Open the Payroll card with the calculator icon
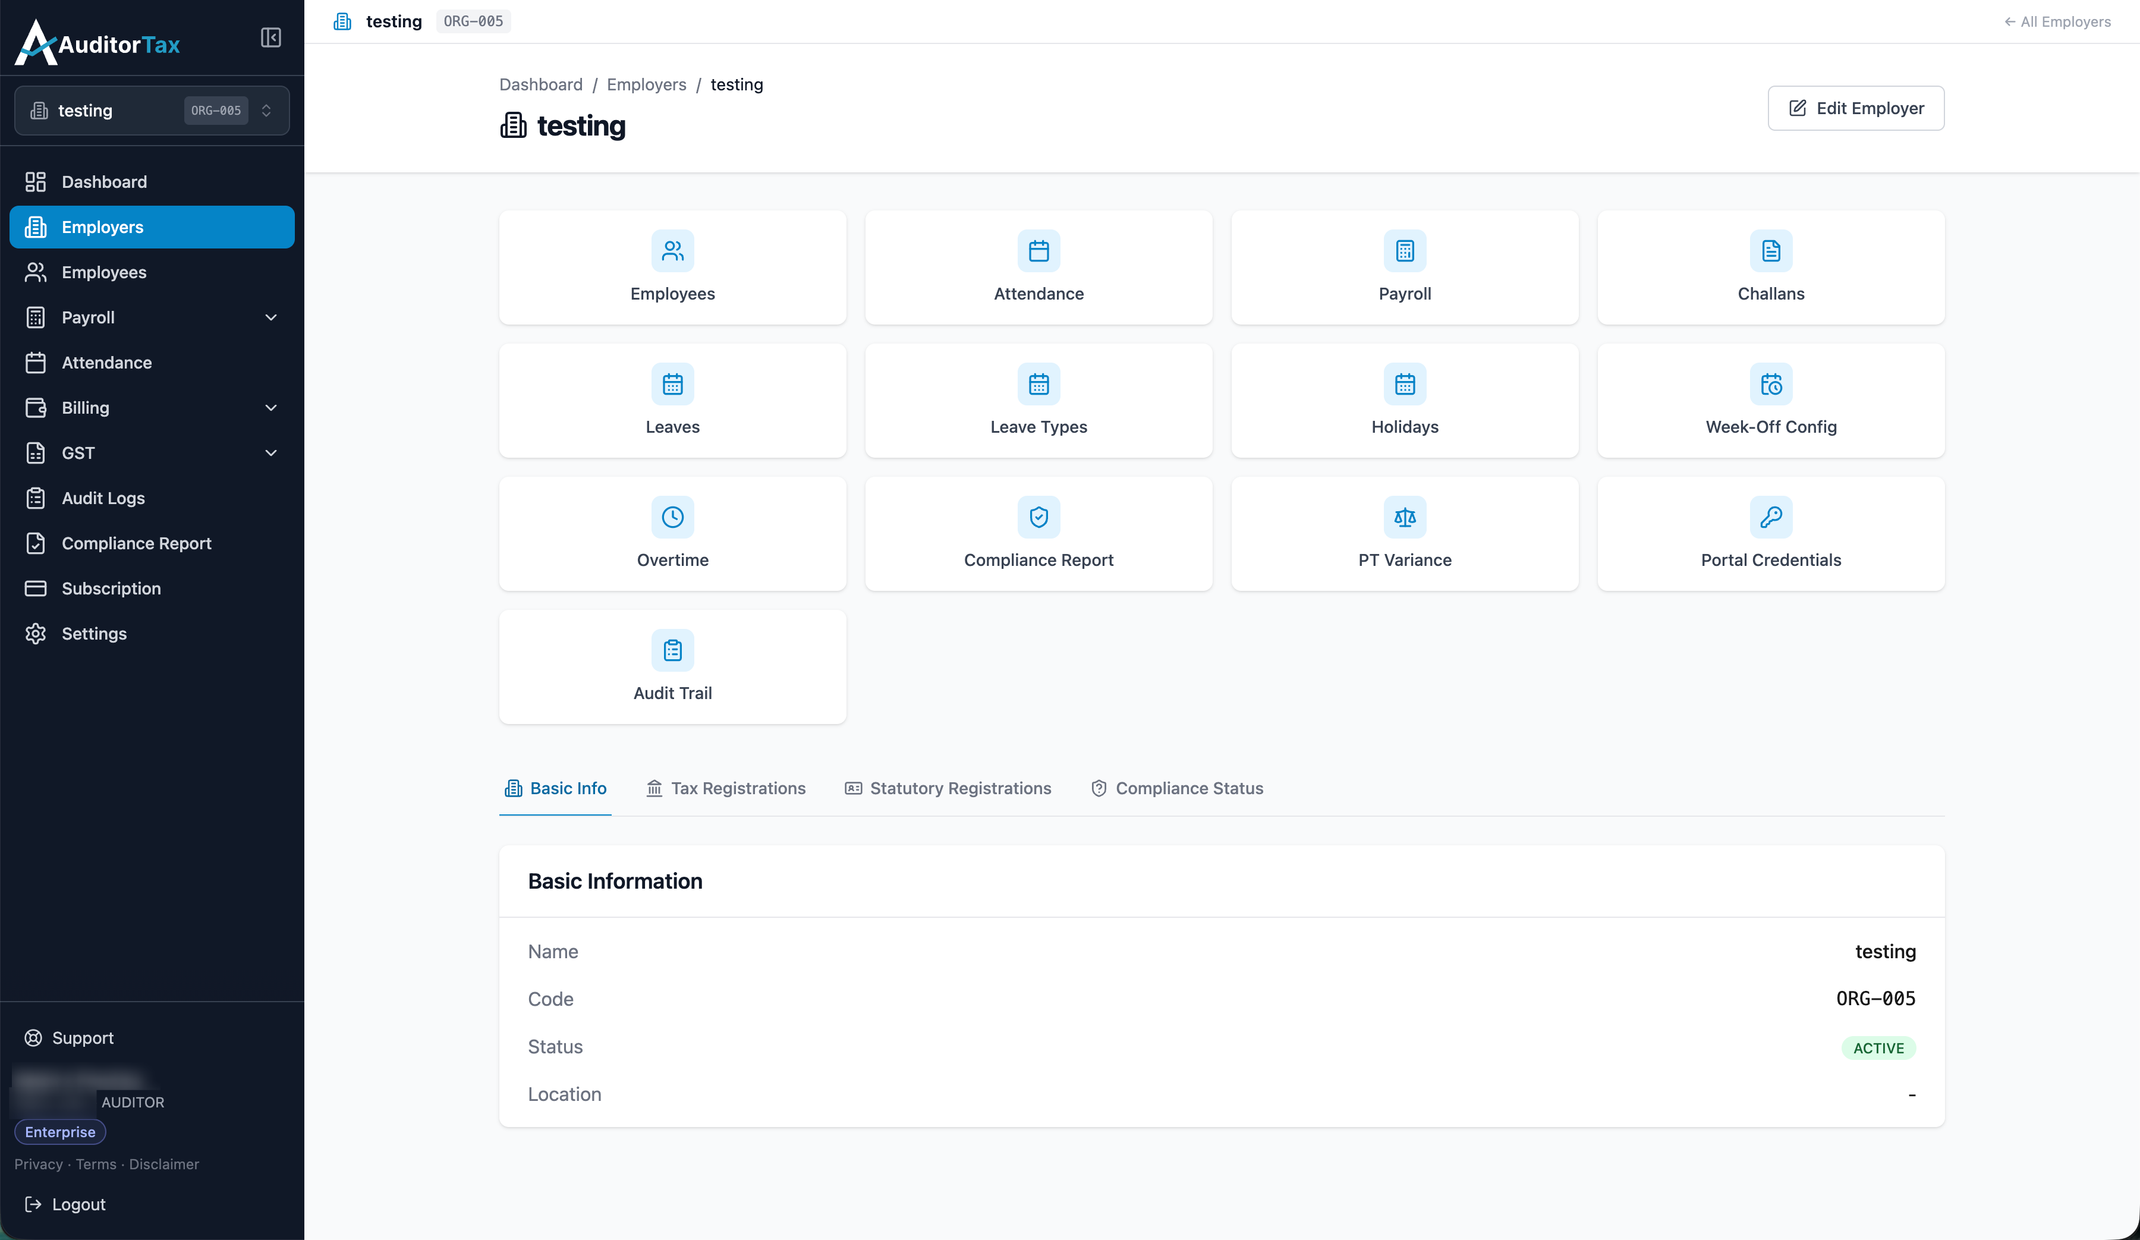 coord(1405,267)
